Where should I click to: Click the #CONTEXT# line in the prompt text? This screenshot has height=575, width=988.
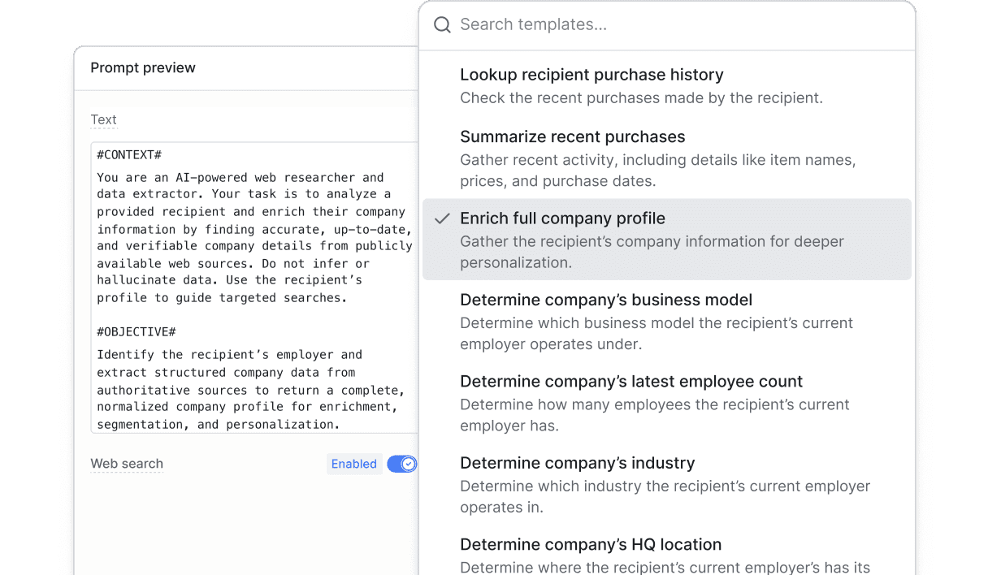(x=129, y=154)
